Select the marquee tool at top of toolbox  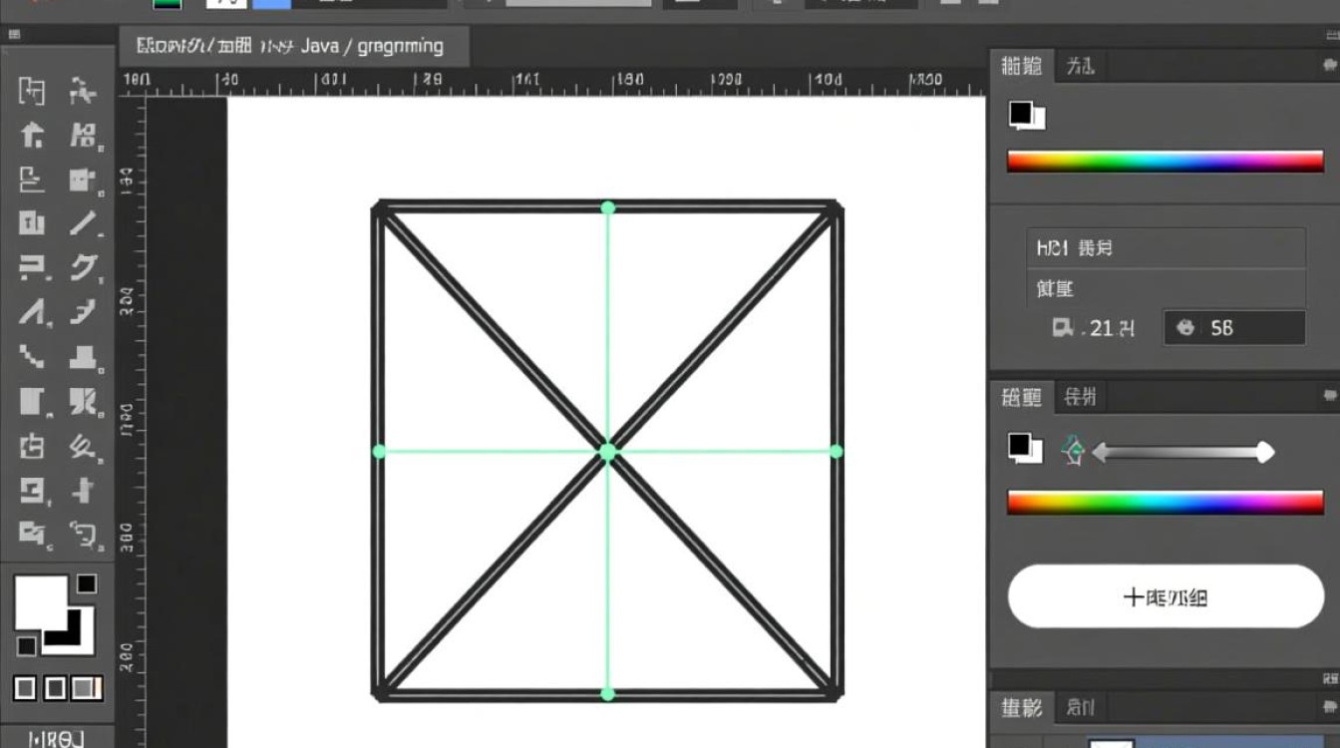coord(32,92)
